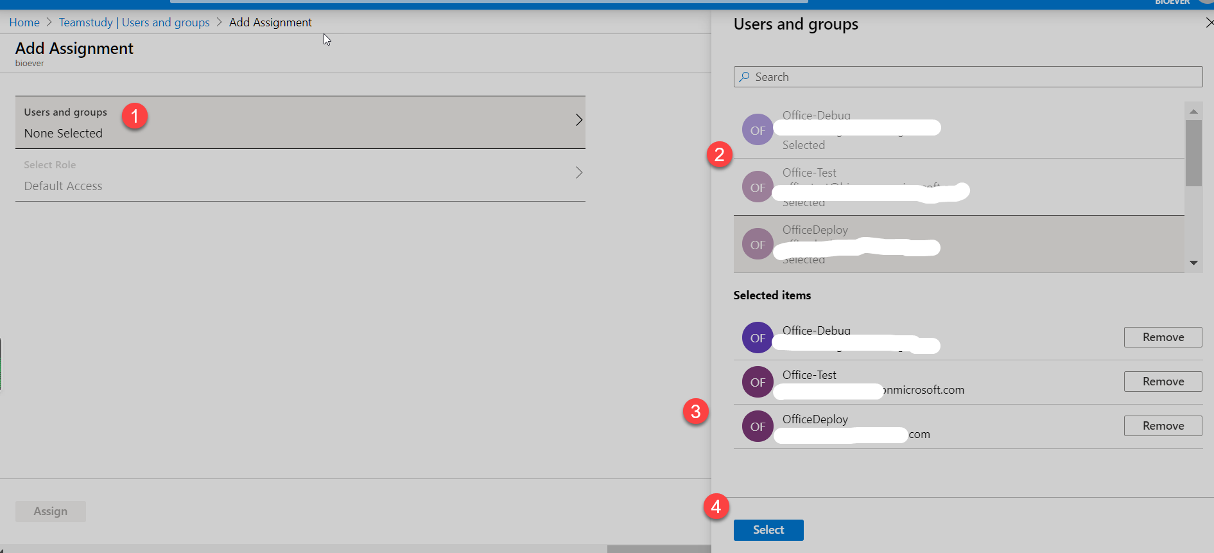This screenshot has width=1214, height=553.
Task: Open Teamstudy | Users and groups breadcrumb
Action: pos(134,22)
